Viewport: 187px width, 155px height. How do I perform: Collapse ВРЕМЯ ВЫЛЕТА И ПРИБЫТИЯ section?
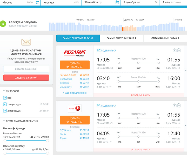click(x=4, y=121)
